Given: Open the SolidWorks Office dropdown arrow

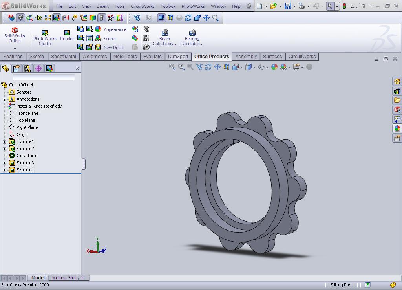Looking at the screenshot, I should click(15, 49).
